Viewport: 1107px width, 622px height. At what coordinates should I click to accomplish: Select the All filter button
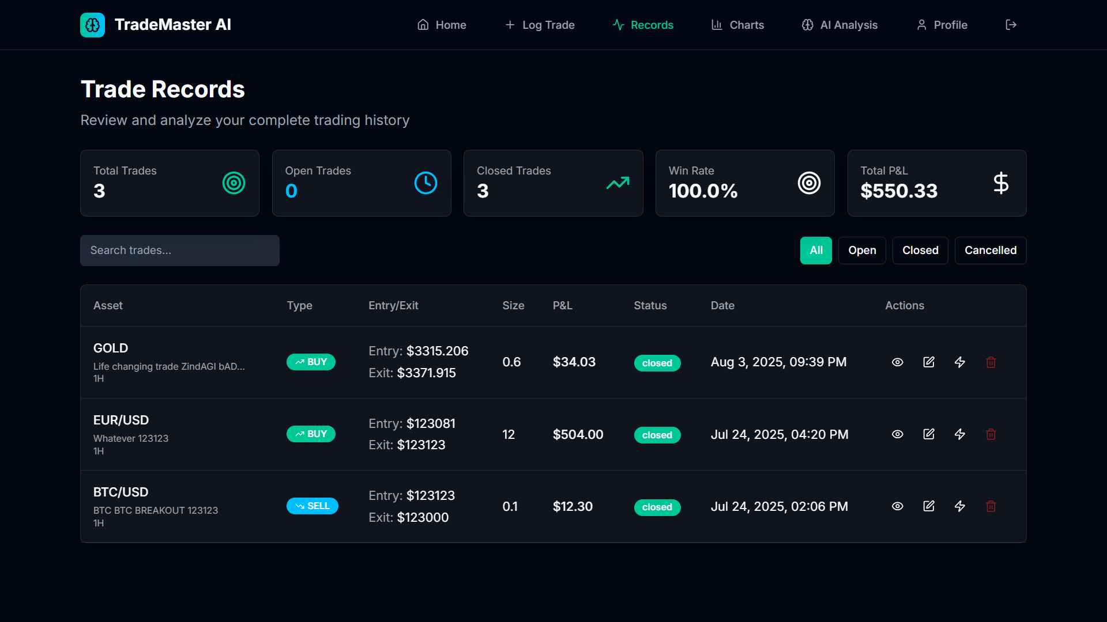[x=815, y=251]
